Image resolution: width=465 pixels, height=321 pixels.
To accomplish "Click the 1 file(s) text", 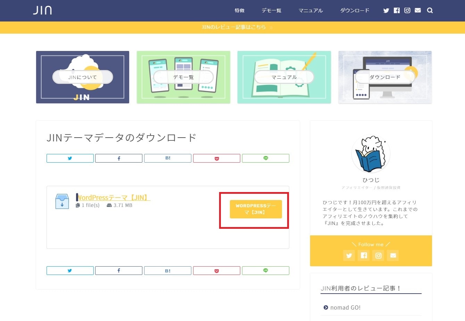I will coord(90,205).
